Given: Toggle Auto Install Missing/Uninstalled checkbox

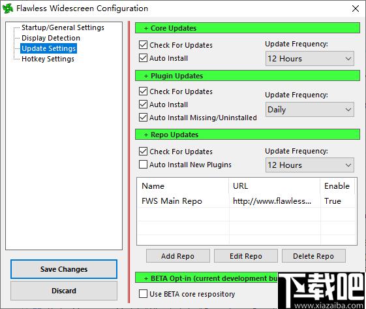Looking at the screenshot, I should (143, 118).
